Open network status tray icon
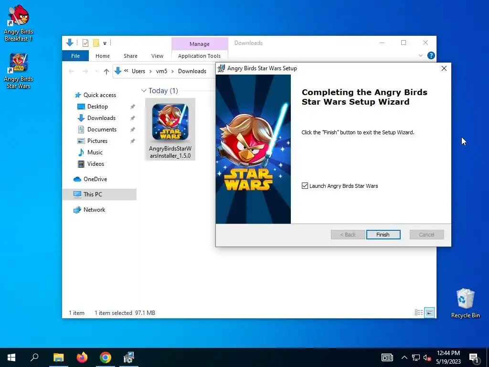Viewport: 489px width, 367px height. pyautogui.click(x=416, y=357)
